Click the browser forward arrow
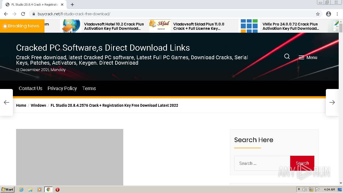Viewport: 343px width, 193px height. pyautogui.click(x=14, y=14)
